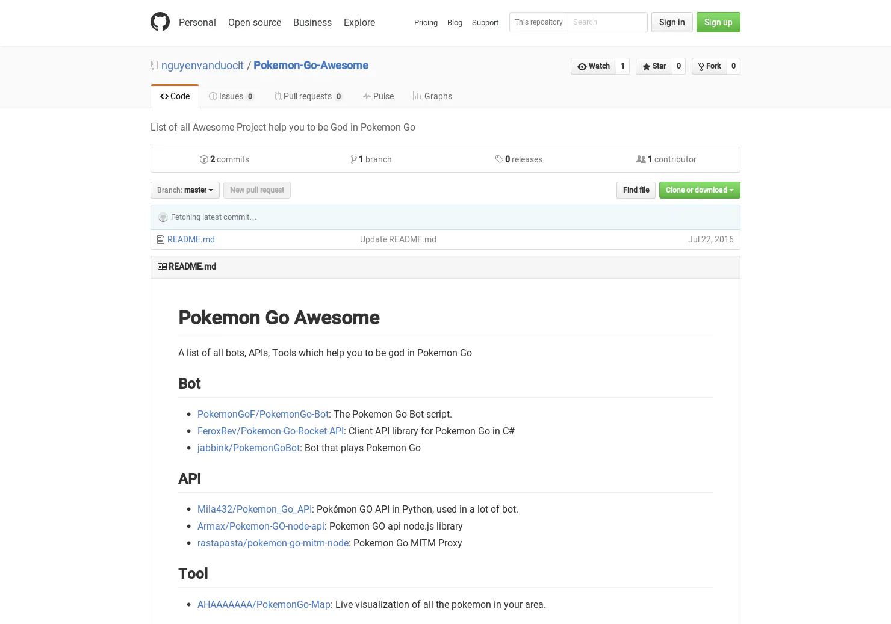Click the commit author avatar in Fetching row
This screenshot has width=891, height=624.
[163, 217]
